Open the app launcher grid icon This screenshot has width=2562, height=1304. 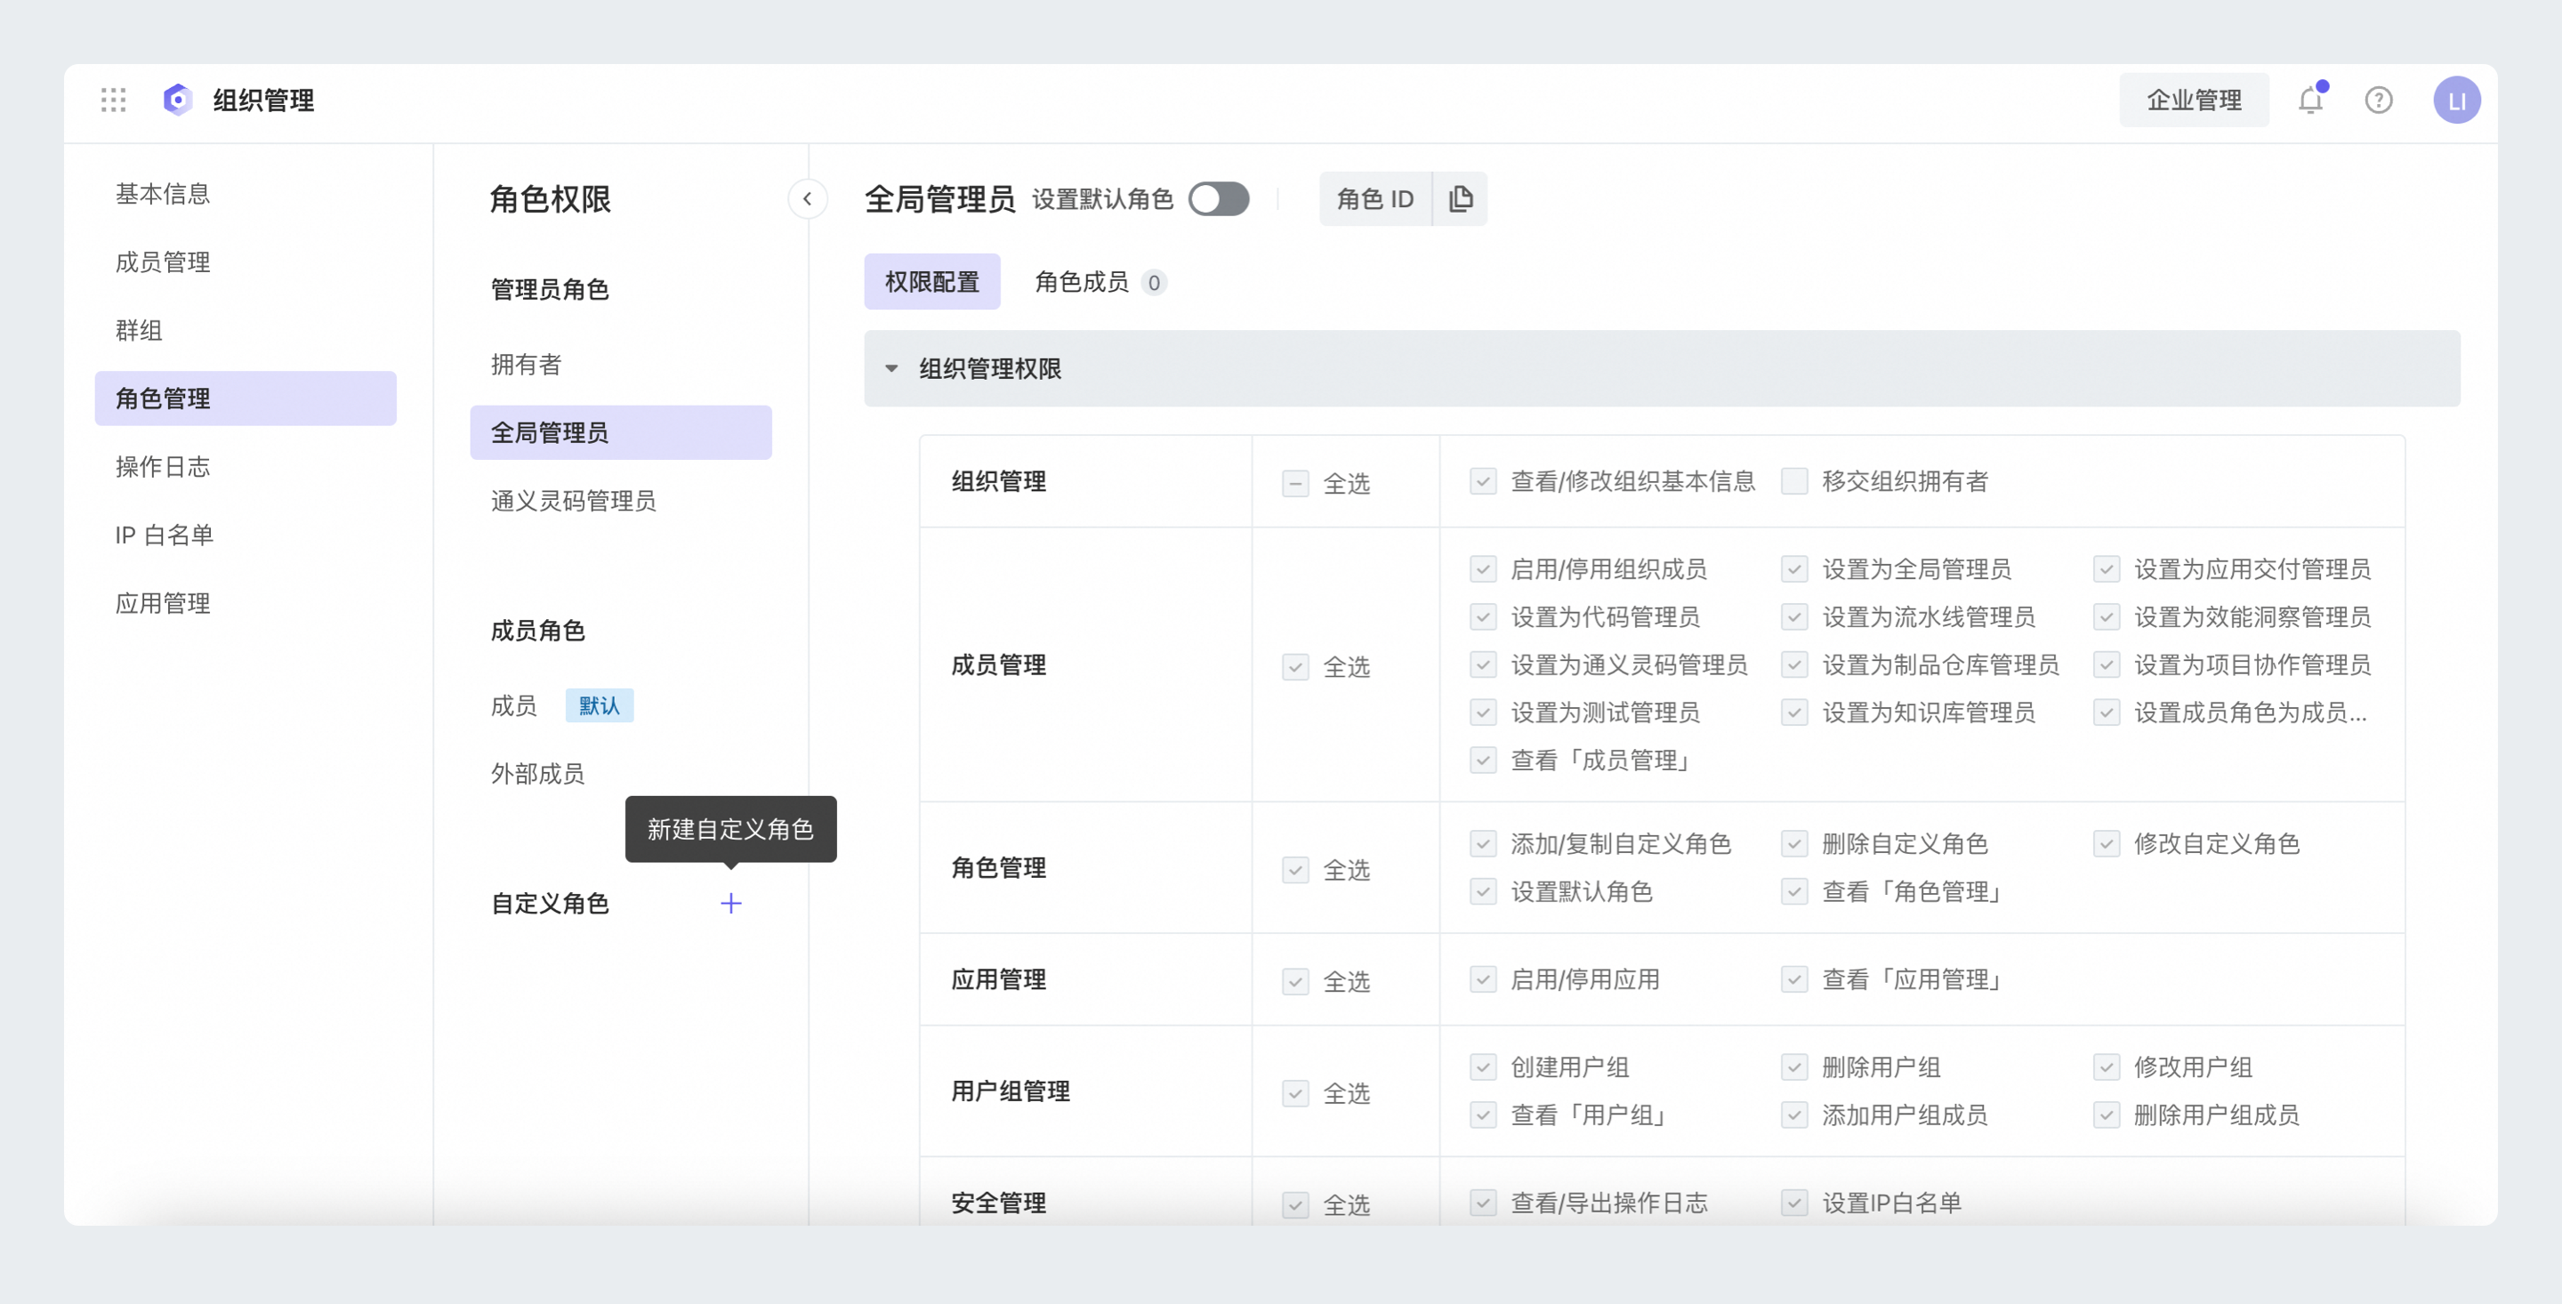(113, 100)
